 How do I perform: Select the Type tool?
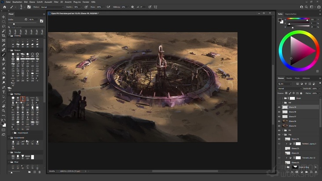[4, 92]
